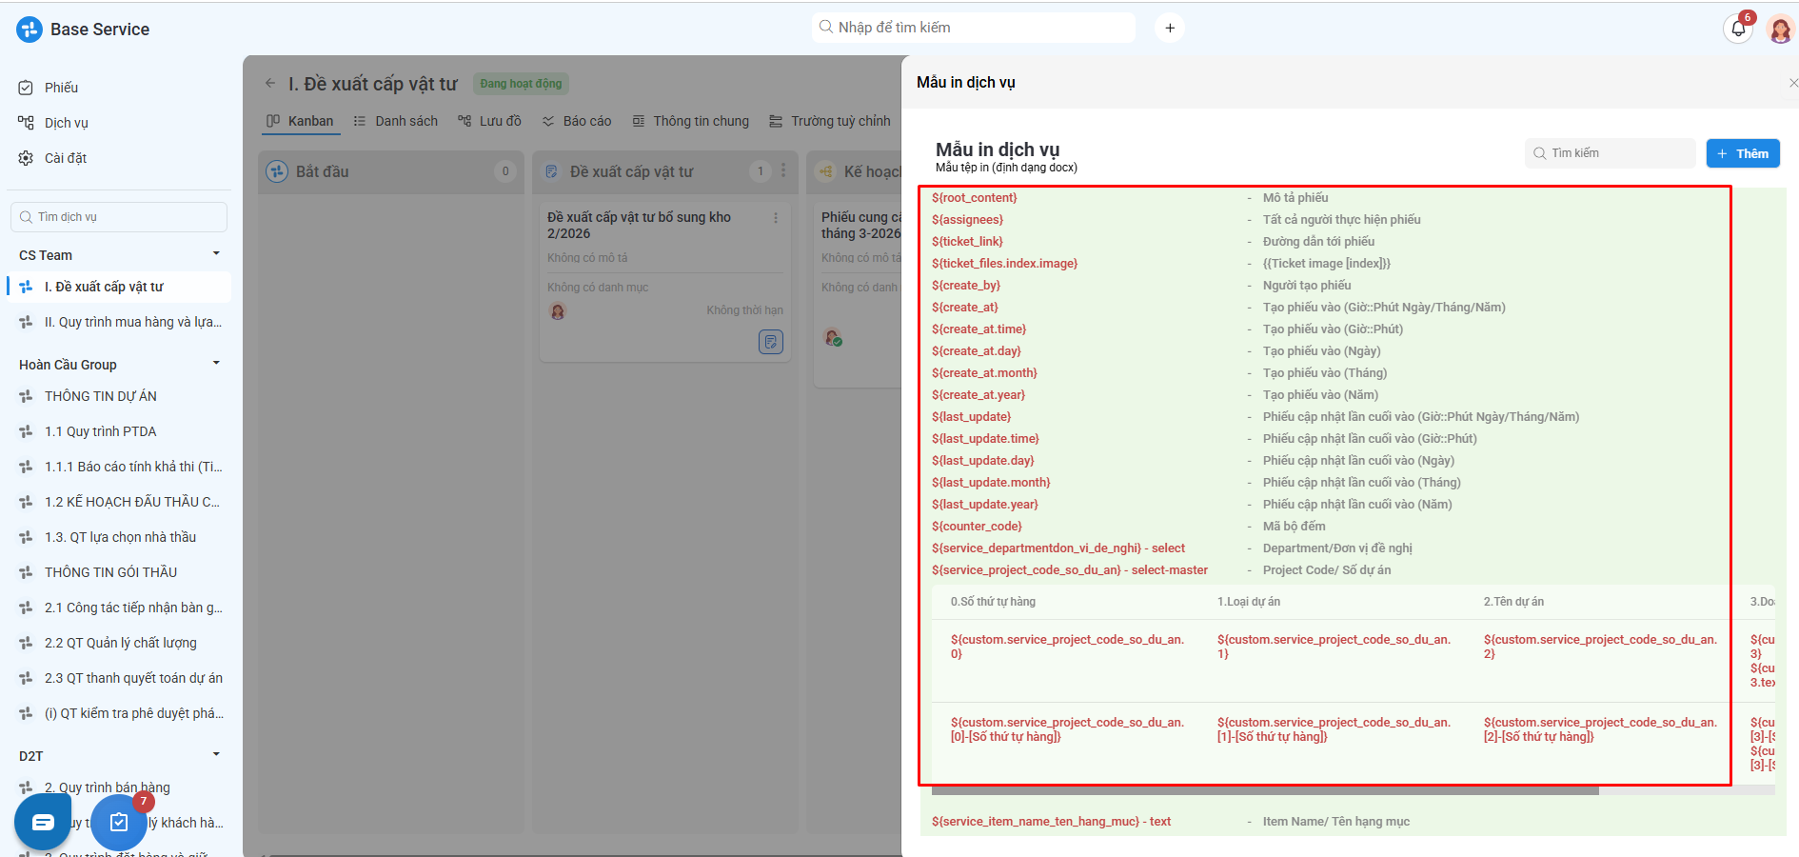Switch to the Lưu đồ tab
The image size is (1799, 857).
(x=489, y=121)
